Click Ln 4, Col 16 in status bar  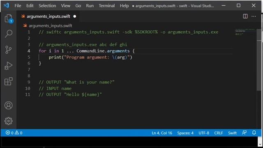(162, 133)
